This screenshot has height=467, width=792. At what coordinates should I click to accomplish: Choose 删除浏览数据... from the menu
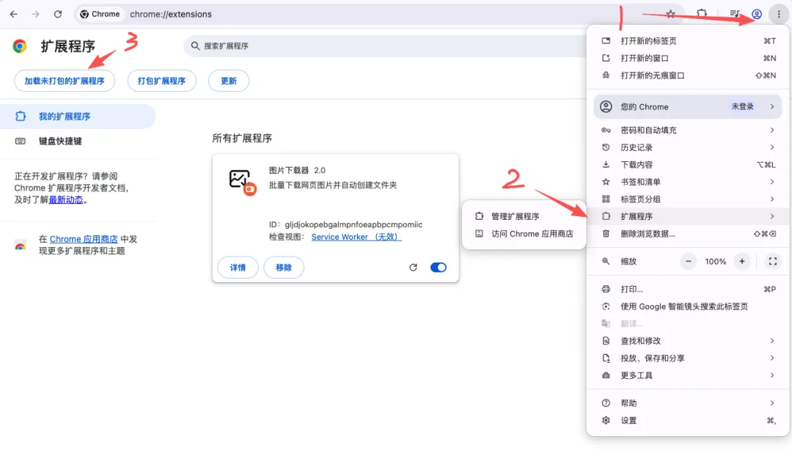[688, 234]
